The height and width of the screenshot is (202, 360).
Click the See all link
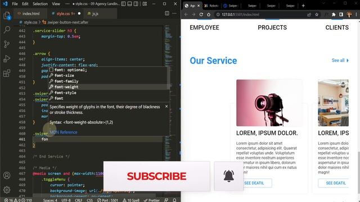pyautogui.click(x=340, y=60)
